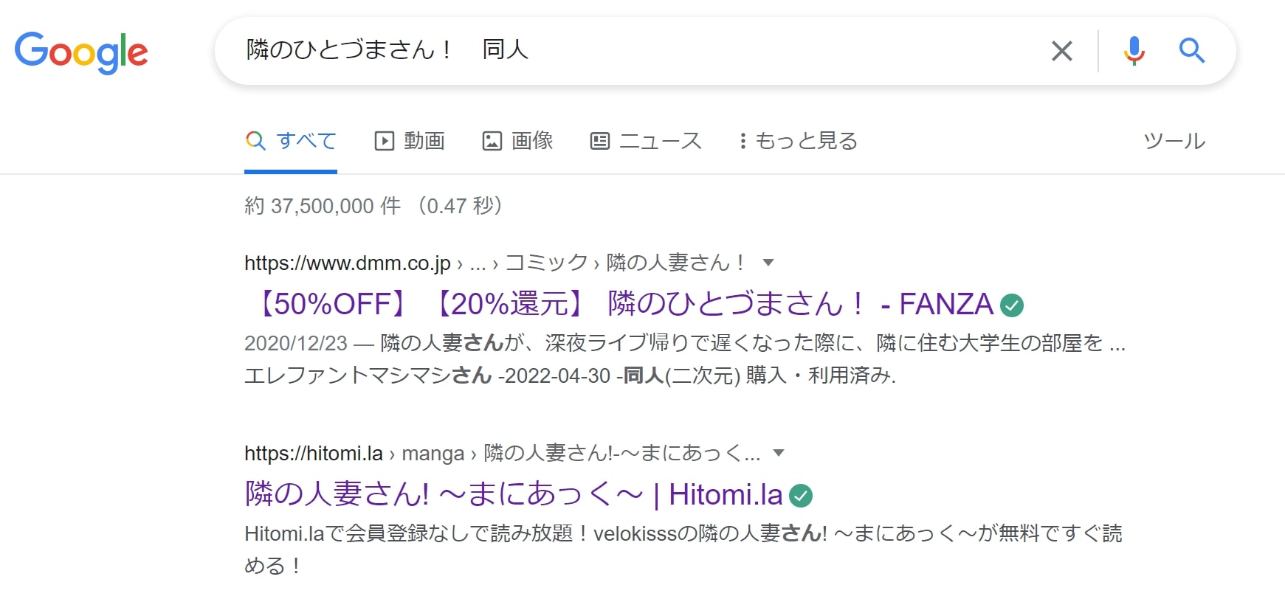
Task: Select the すべて tab
Action: [291, 141]
